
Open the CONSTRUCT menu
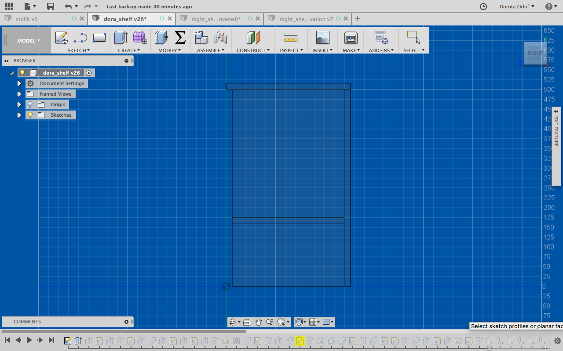[x=253, y=50]
